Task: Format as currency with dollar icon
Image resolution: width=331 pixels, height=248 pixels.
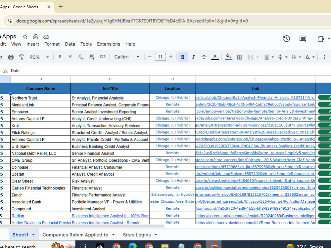Action: tap(60, 57)
